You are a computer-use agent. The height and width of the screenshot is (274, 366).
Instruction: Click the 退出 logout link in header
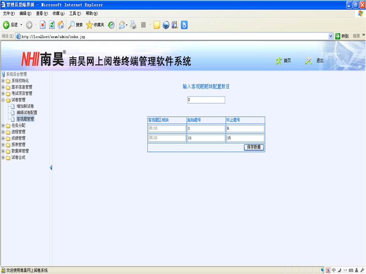[315, 61]
